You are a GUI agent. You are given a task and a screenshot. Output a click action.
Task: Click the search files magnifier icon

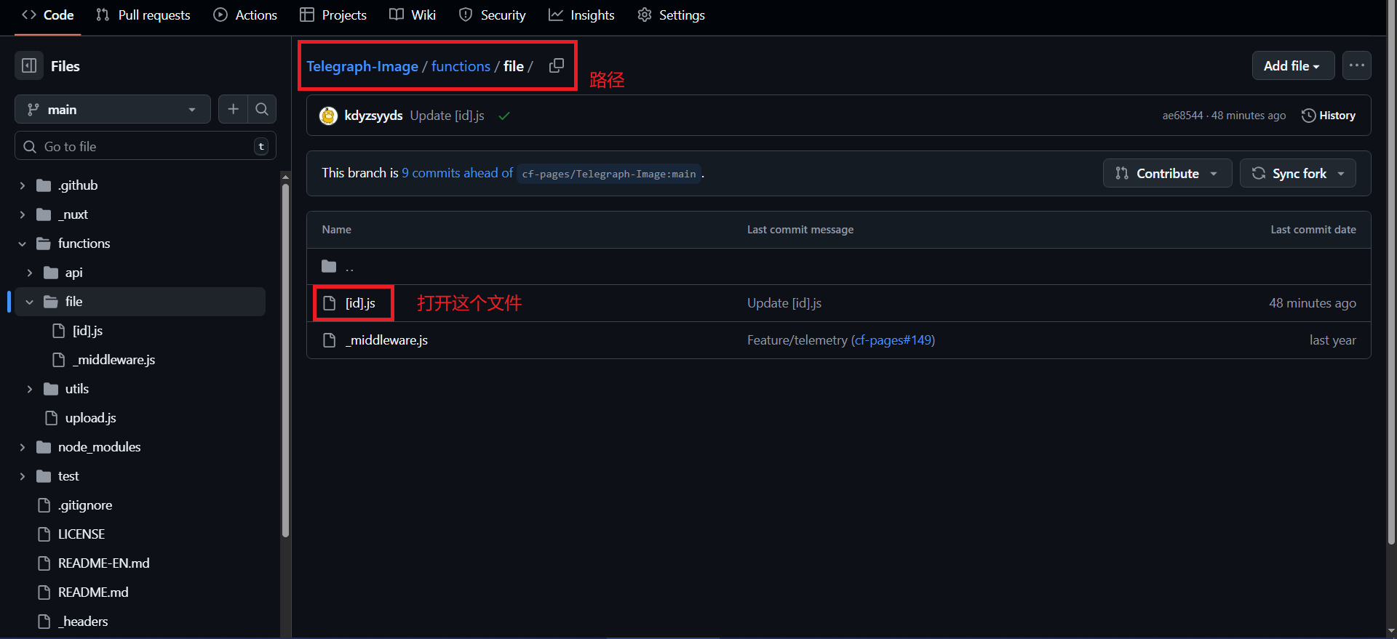point(262,109)
